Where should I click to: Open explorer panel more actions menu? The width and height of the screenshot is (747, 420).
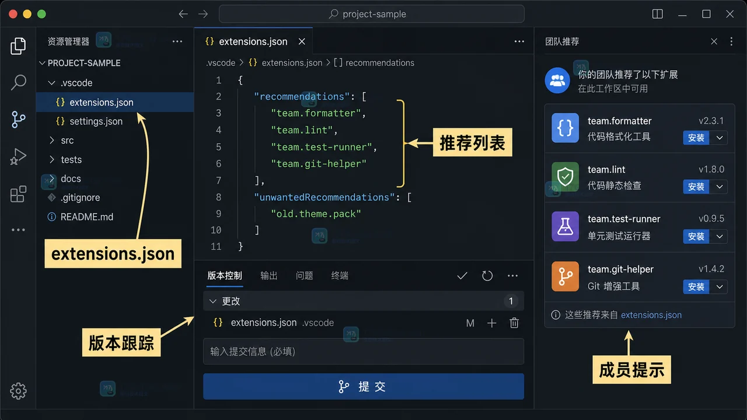[x=177, y=41]
